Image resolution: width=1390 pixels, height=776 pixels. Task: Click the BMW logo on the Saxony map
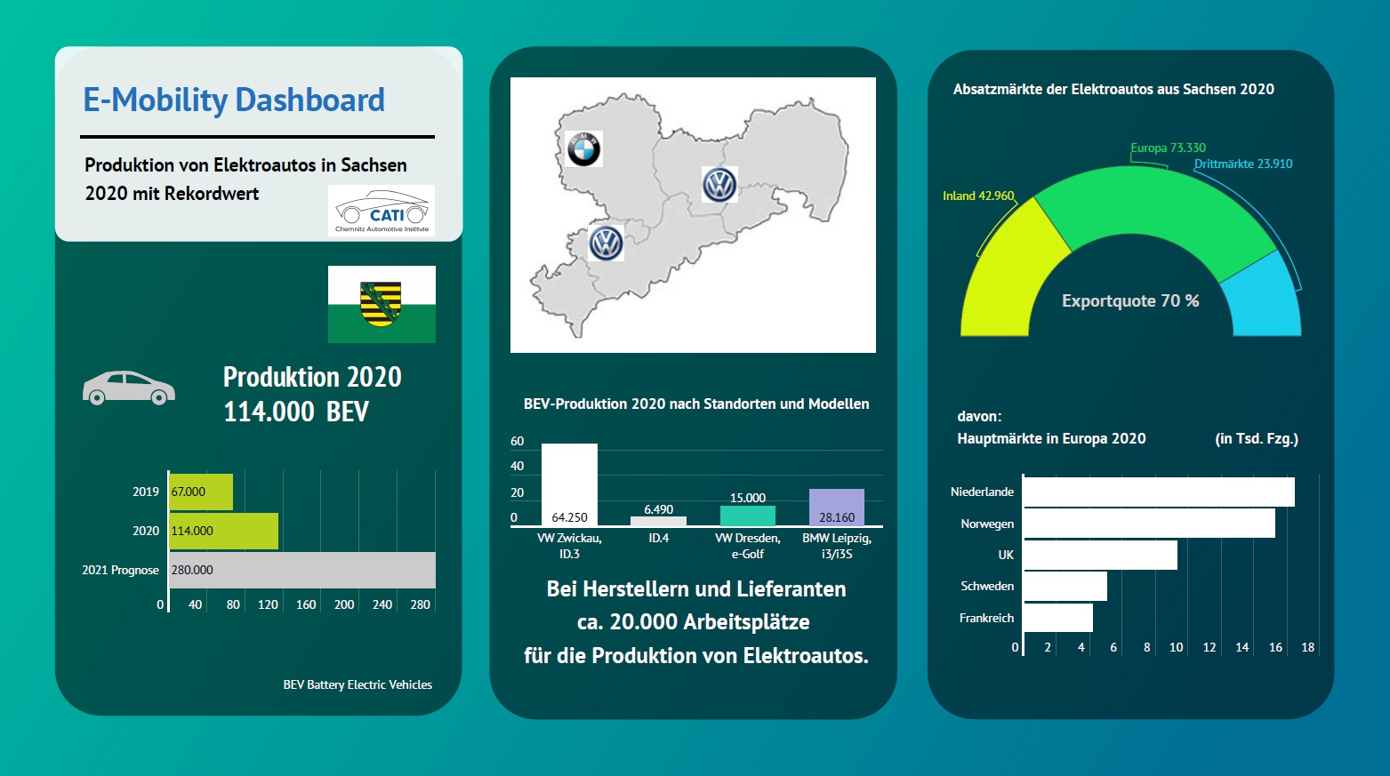tap(583, 148)
